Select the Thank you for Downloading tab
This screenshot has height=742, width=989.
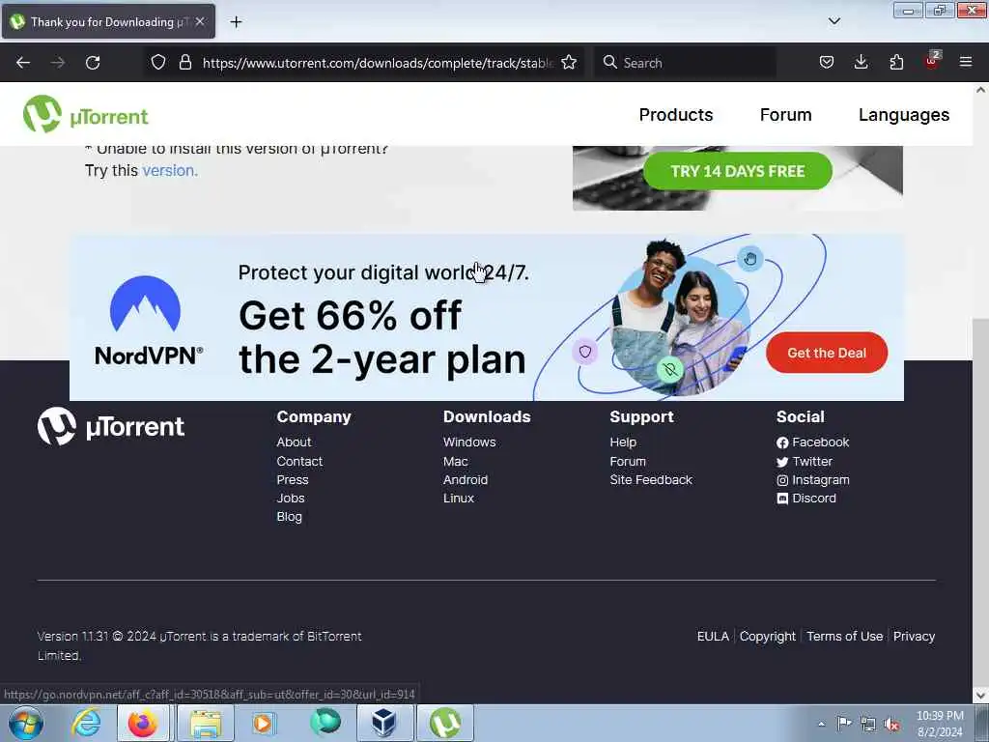pyautogui.click(x=108, y=21)
